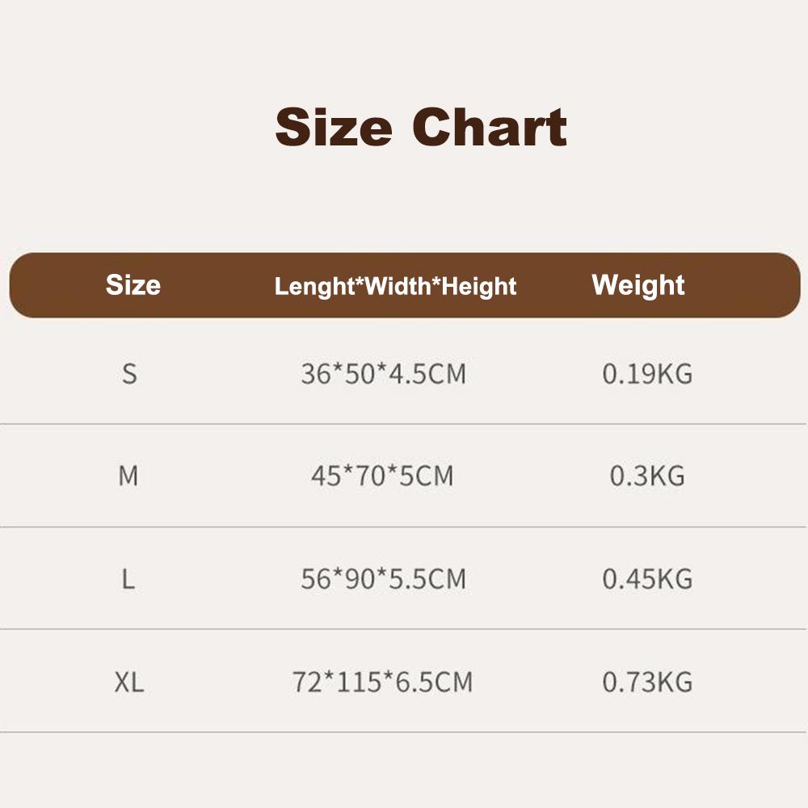Click the 0.73KG weight value
This screenshot has height=808, width=808.
[647, 682]
